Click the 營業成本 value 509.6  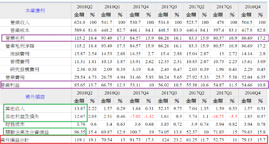pyautogui.click(x=80, y=30)
